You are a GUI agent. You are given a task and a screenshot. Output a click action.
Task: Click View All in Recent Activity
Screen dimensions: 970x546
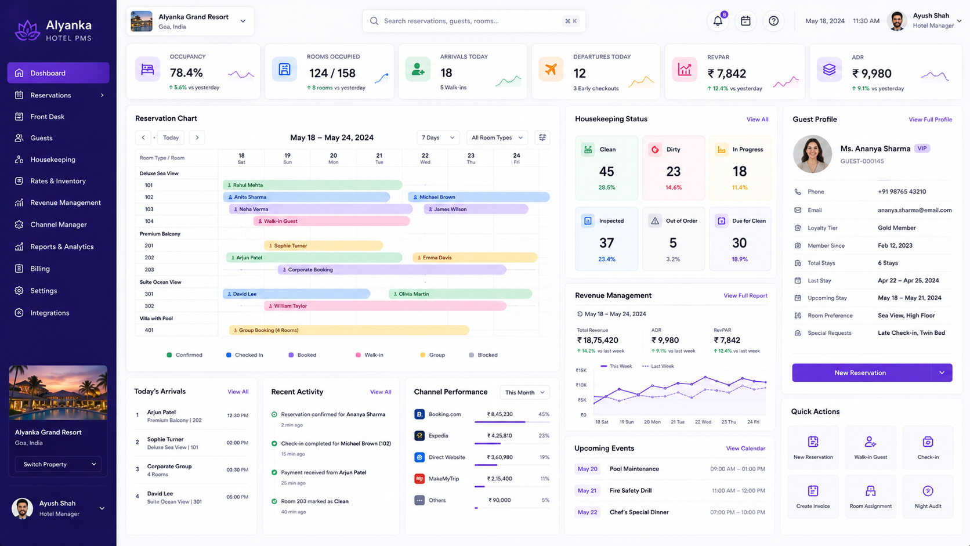coord(381,392)
